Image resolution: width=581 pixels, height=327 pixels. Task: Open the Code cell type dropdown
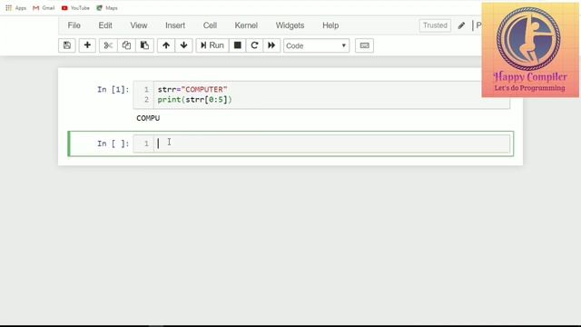click(317, 45)
